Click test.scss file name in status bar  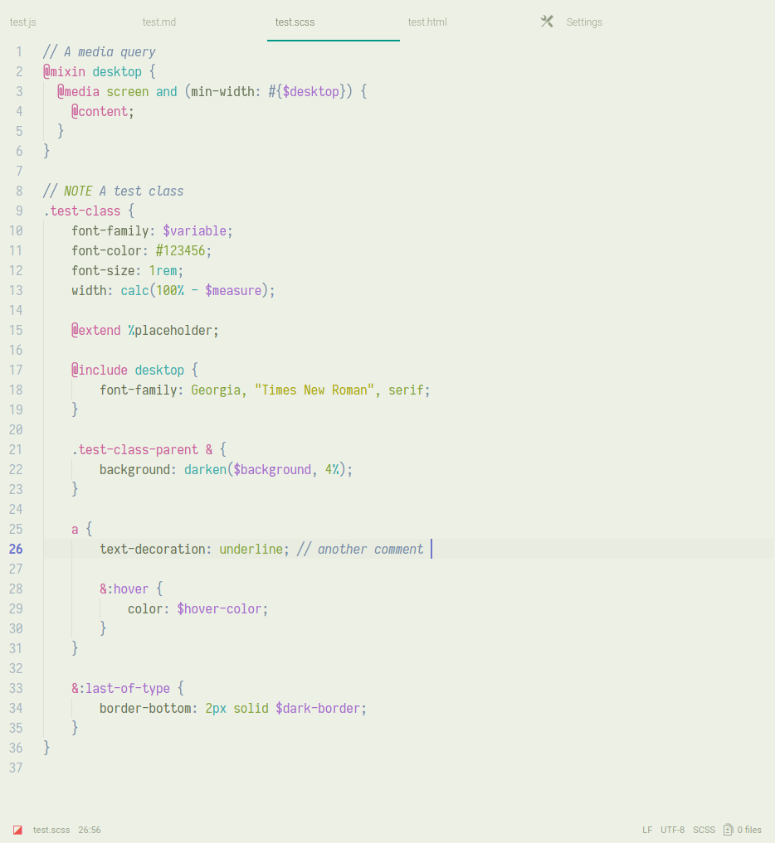coord(51,830)
